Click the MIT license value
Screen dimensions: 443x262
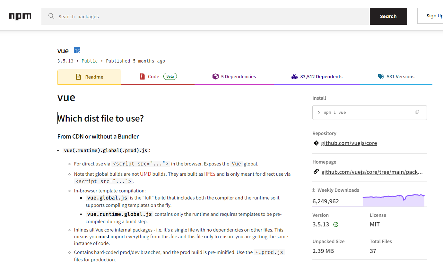(375, 224)
